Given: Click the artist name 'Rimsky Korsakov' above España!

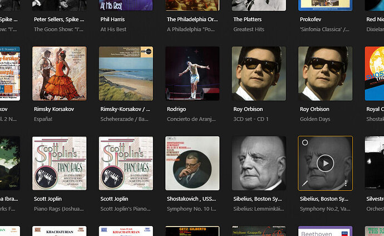Looking at the screenshot, I should 54,109.
